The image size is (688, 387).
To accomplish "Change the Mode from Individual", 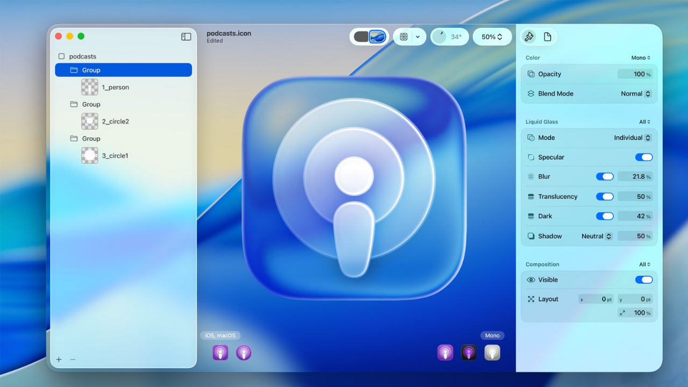I will coord(633,138).
